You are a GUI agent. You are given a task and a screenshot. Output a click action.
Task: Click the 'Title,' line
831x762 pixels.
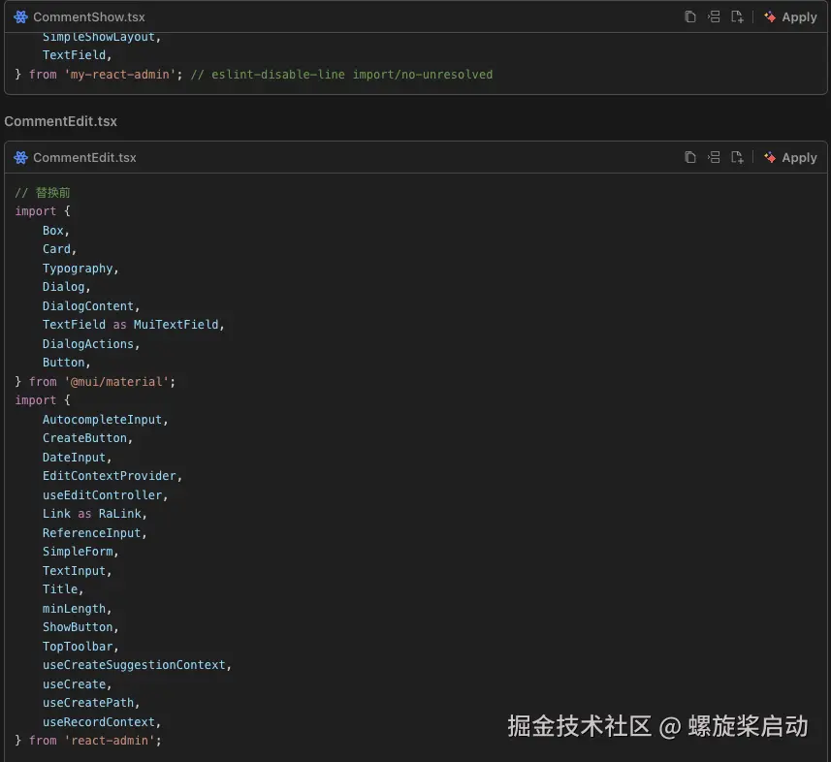coord(63,589)
